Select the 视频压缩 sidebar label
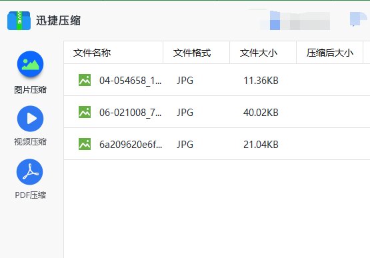The image size is (370, 258). [x=30, y=142]
